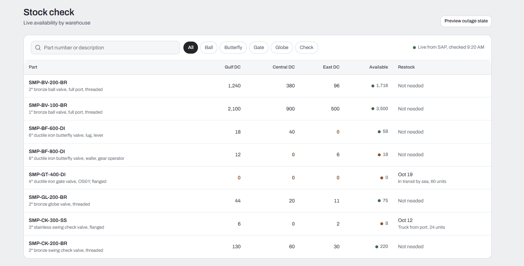
Task: Filter parts by Ball valves
Action: pos(209,48)
